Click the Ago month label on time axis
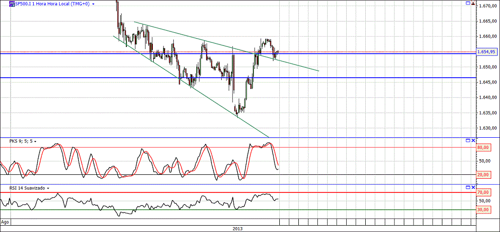The height and width of the screenshot is (232, 500). click(4, 221)
